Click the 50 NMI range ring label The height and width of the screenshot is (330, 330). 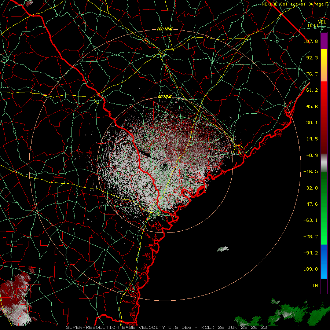coord(165,97)
